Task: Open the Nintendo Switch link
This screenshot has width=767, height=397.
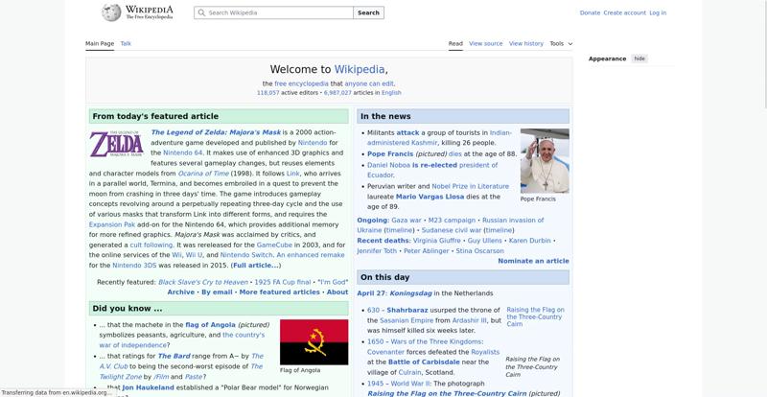Action: [246, 255]
